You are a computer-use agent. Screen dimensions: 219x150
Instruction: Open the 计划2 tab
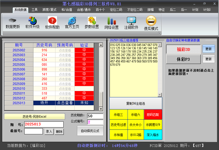(207, 10)
